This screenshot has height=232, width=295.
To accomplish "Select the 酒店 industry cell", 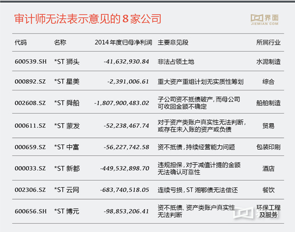I will pos(268,169).
